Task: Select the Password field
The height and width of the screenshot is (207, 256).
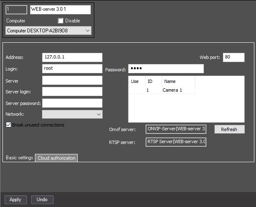Action: (x=166, y=68)
